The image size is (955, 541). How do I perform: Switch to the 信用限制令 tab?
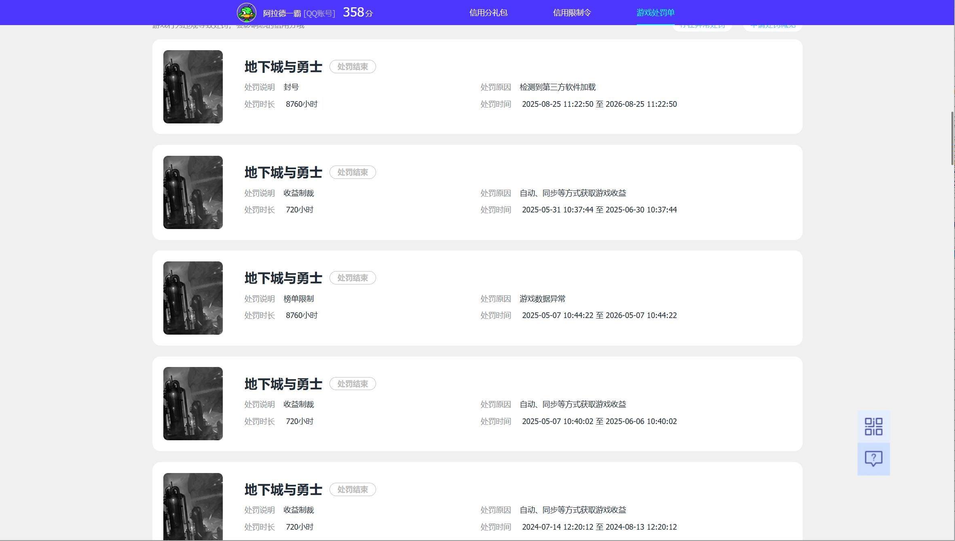tap(572, 13)
